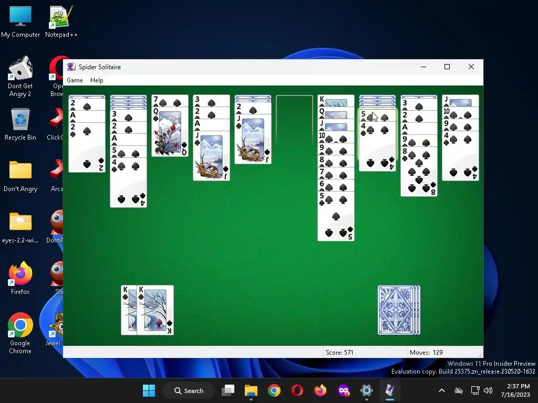Open File Explorer from the taskbar
538x403 pixels.
[x=251, y=390]
